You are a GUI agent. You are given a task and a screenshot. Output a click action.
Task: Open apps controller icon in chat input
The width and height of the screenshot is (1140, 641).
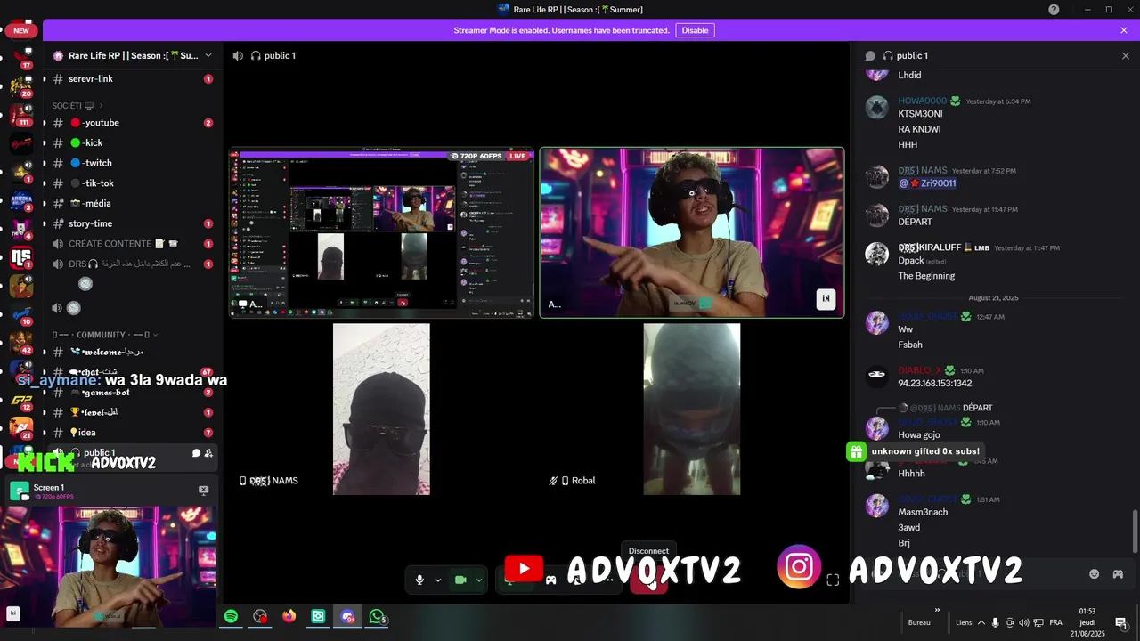click(1118, 574)
